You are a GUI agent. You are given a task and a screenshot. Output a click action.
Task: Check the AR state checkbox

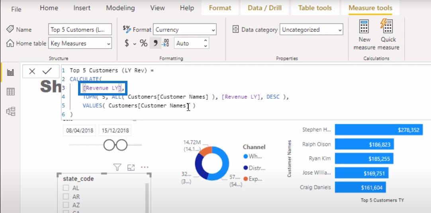66,197
